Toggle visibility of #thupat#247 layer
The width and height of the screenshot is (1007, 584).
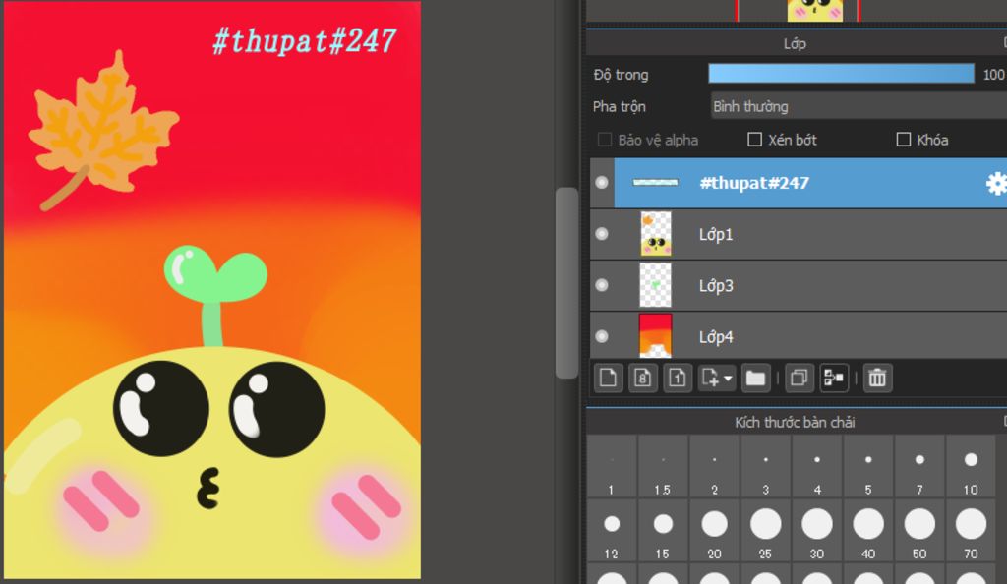tap(602, 183)
